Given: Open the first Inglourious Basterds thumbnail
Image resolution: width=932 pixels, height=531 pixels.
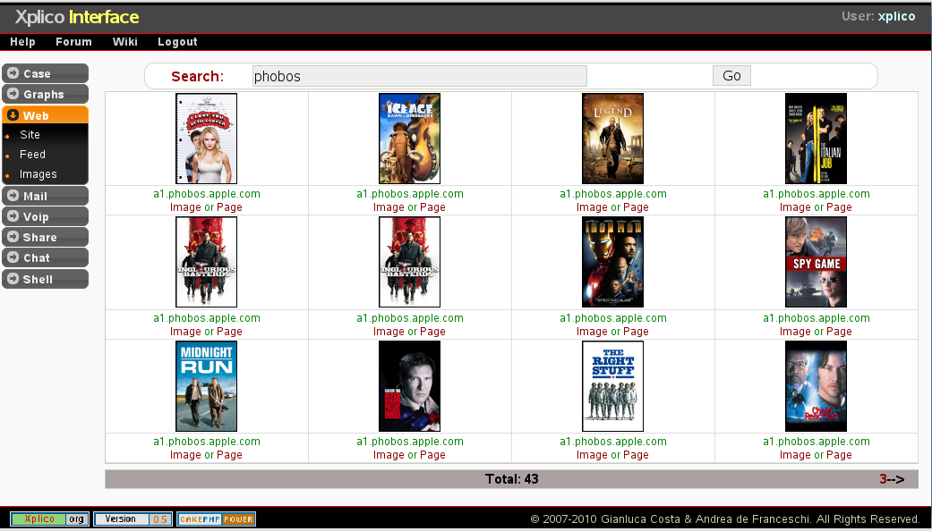Looking at the screenshot, I should point(206,262).
